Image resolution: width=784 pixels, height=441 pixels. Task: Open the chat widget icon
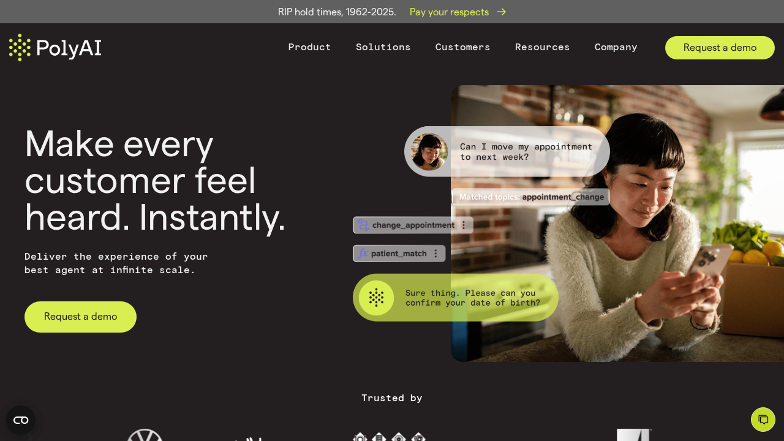[763, 420]
